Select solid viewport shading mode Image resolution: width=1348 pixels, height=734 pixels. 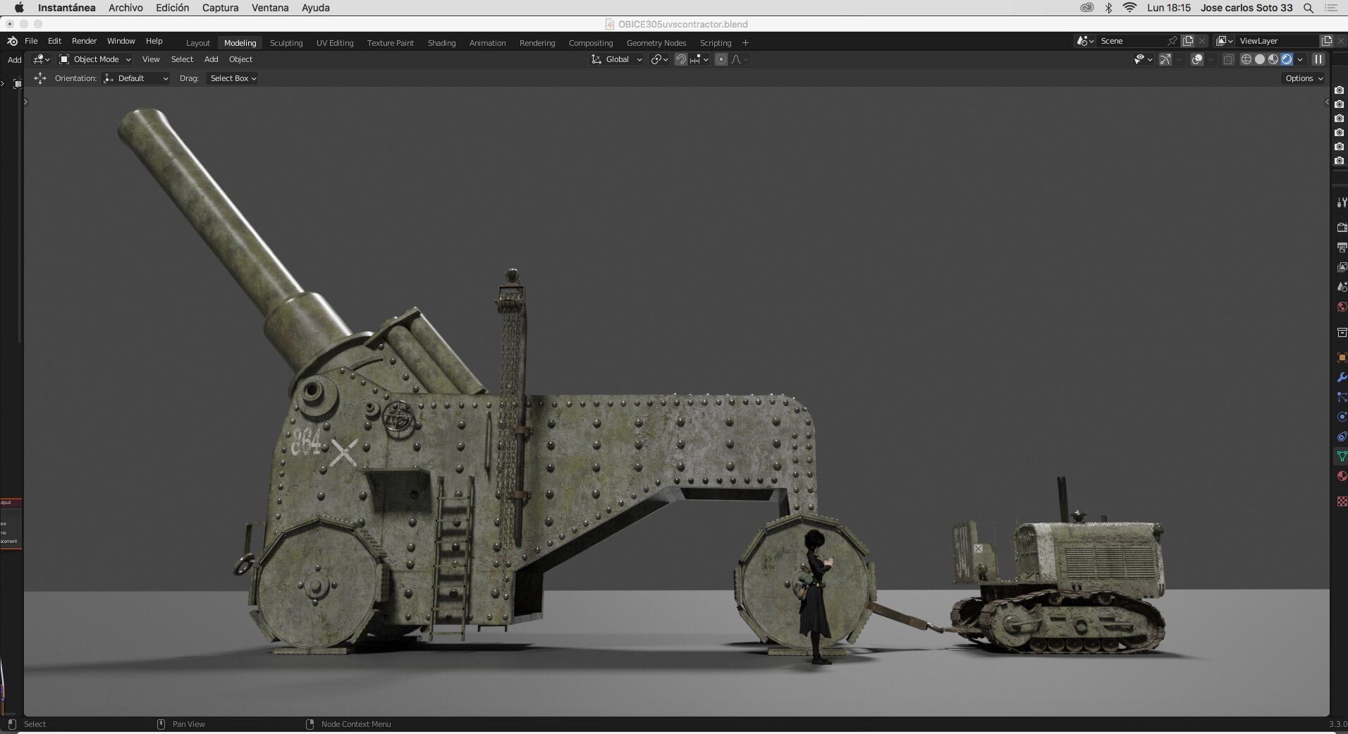coord(1260,59)
